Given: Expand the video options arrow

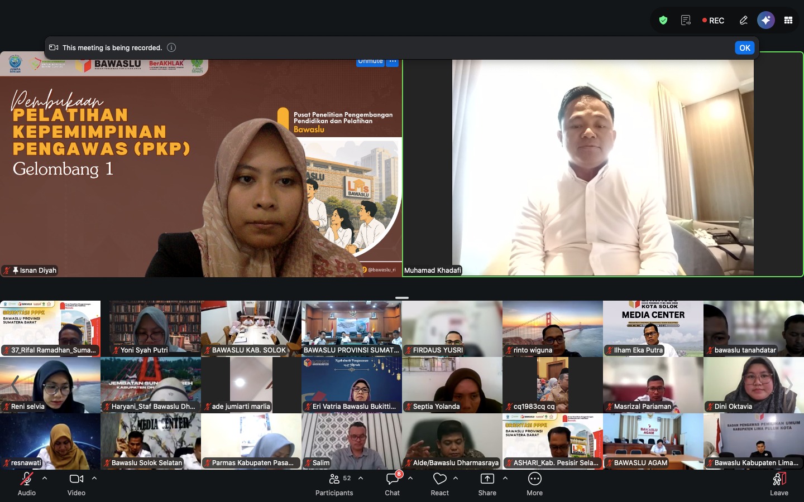Looking at the screenshot, I should pyautogui.click(x=94, y=479).
